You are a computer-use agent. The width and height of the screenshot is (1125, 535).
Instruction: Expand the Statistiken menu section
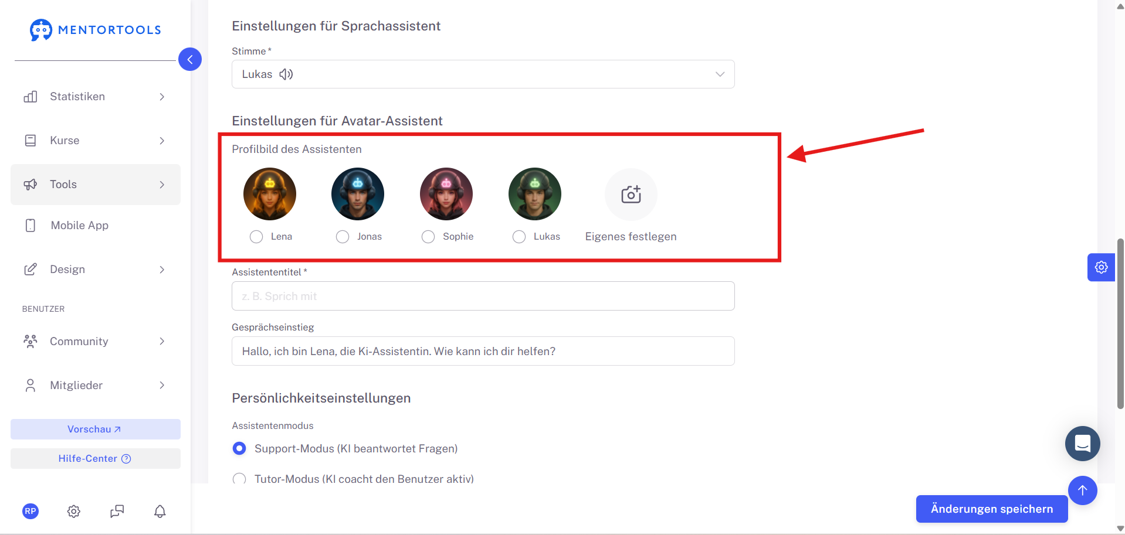pos(96,97)
